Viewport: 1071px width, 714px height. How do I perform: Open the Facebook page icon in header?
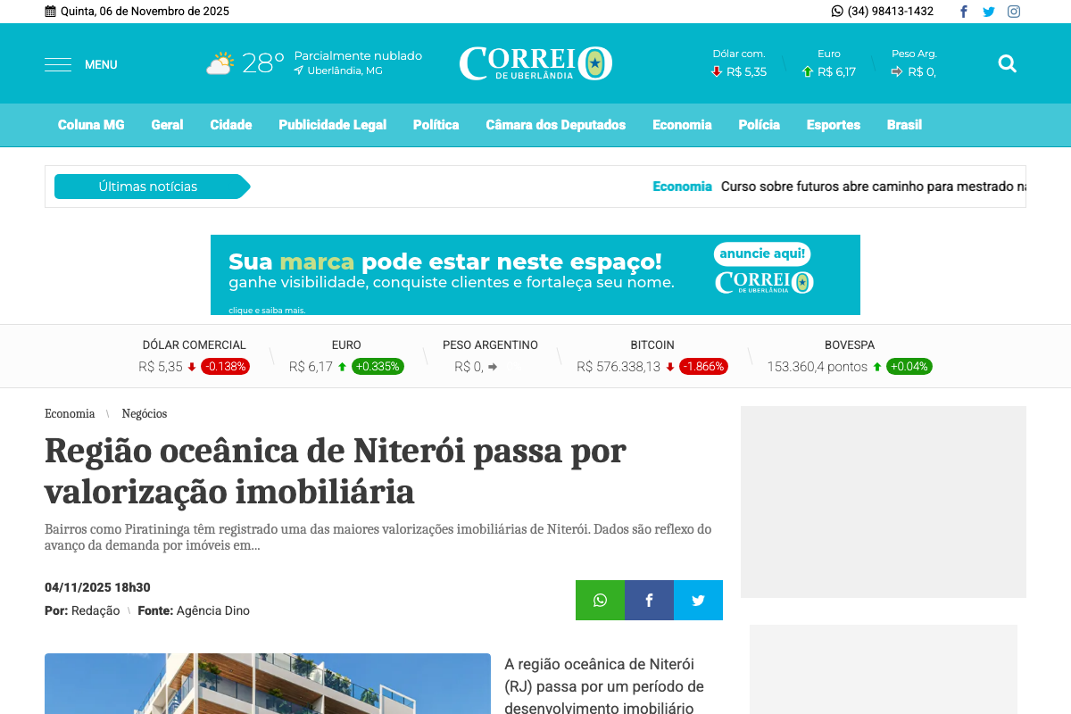pos(963,11)
